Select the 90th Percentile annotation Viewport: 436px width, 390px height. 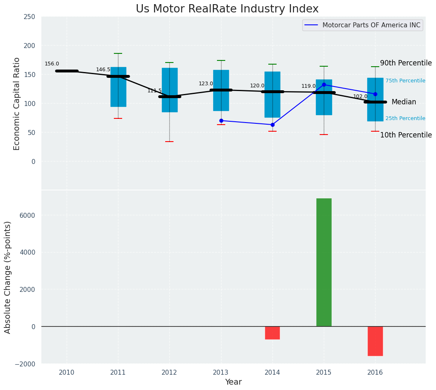click(x=406, y=63)
